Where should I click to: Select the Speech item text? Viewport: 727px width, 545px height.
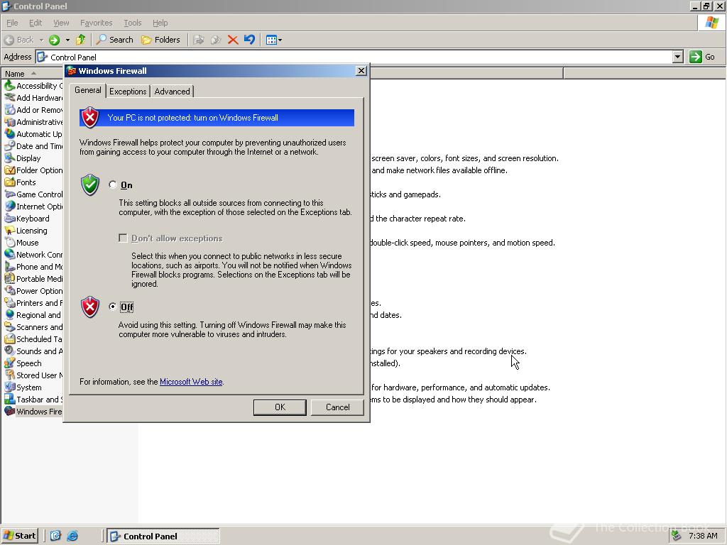point(28,363)
